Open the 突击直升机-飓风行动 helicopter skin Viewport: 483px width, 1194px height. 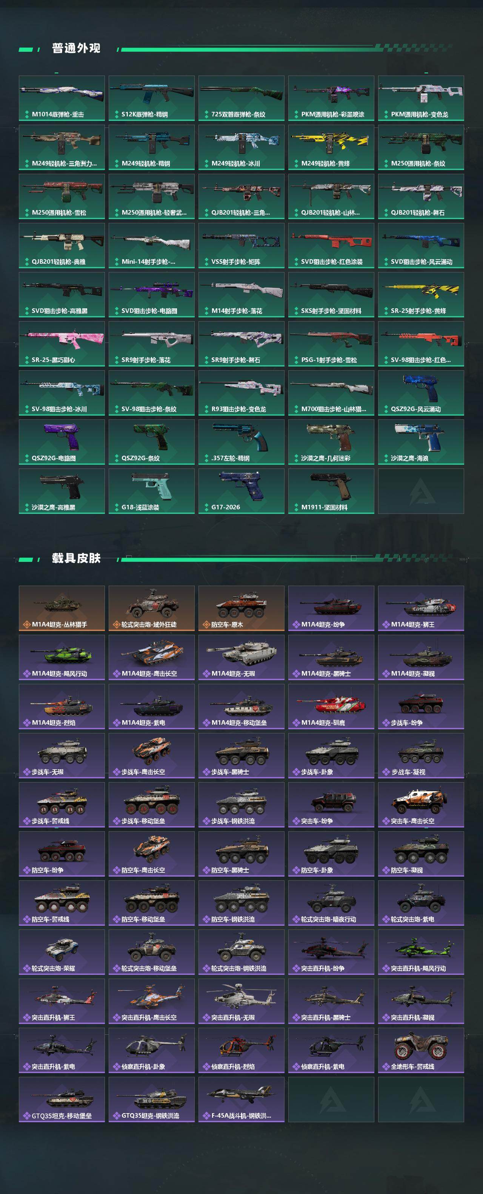click(x=421, y=952)
